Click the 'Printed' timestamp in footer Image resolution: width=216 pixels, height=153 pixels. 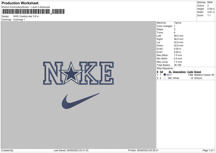coord(143,150)
